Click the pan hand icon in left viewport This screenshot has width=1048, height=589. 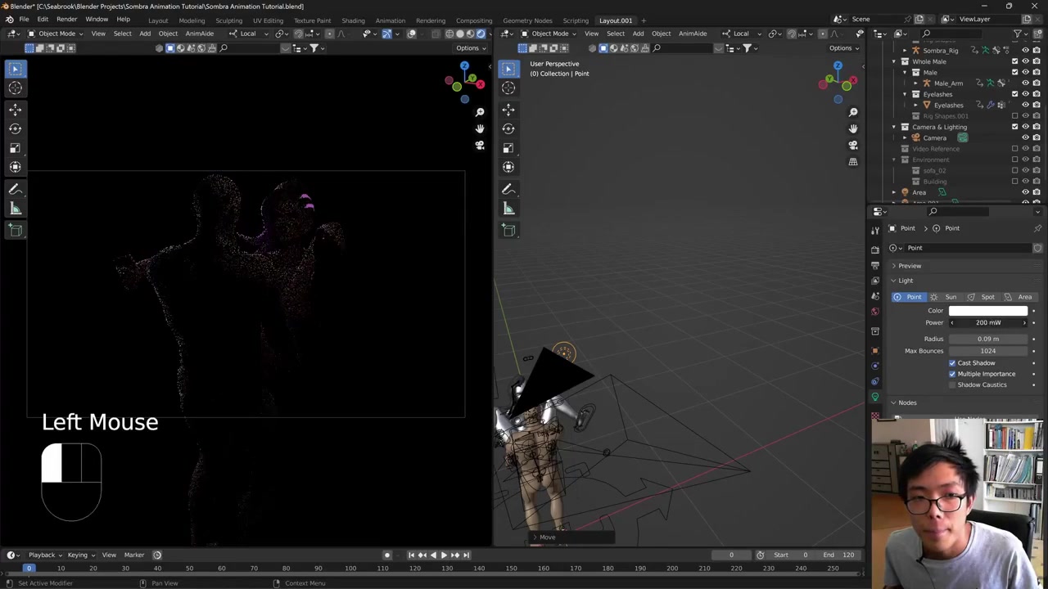[x=480, y=128]
